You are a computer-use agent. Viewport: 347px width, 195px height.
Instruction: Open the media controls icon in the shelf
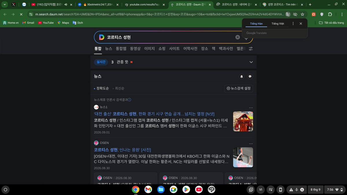pyautogui.click(x=270, y=190)
